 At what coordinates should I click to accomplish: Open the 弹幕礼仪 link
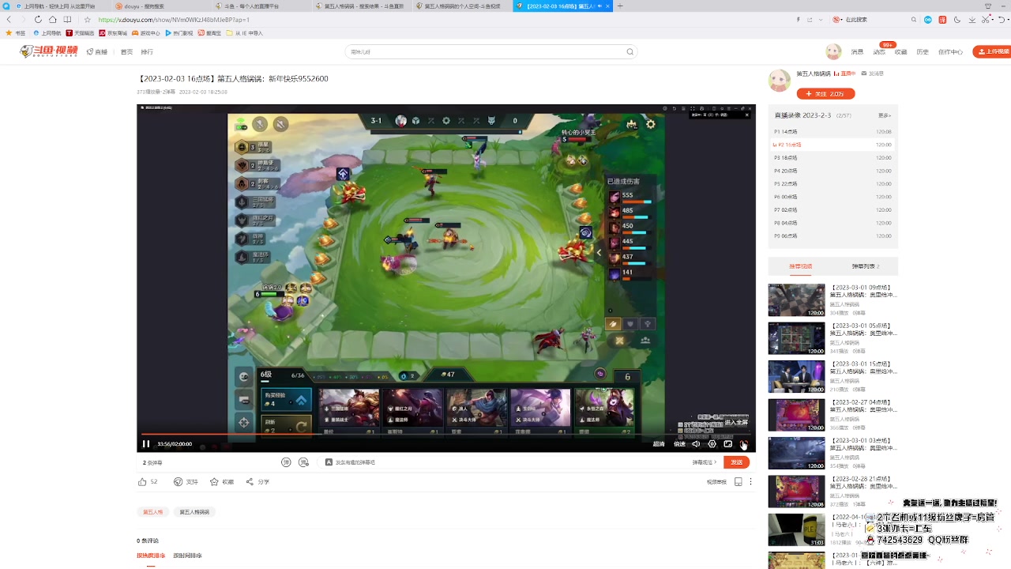pos(705,462)
